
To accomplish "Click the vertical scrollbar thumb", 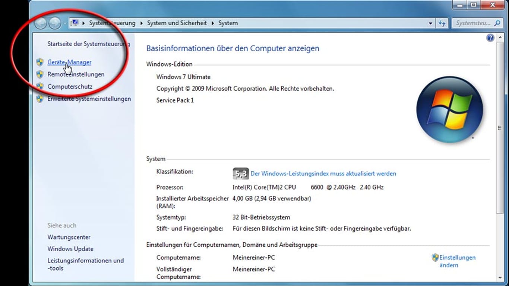I will tap(500, 128).
